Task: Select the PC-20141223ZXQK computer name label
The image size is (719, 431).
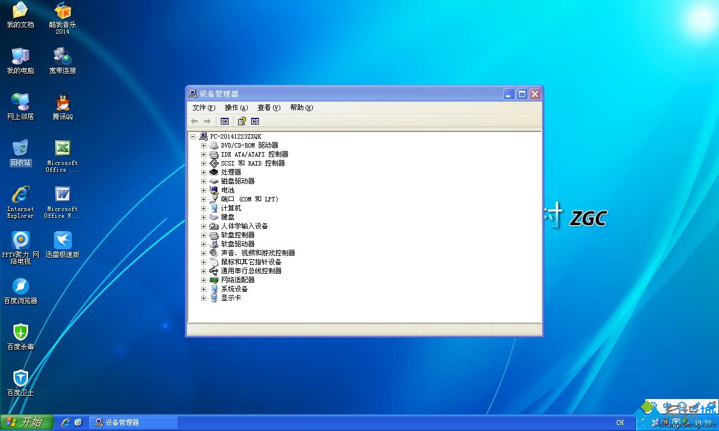Action: coord(236,136)
